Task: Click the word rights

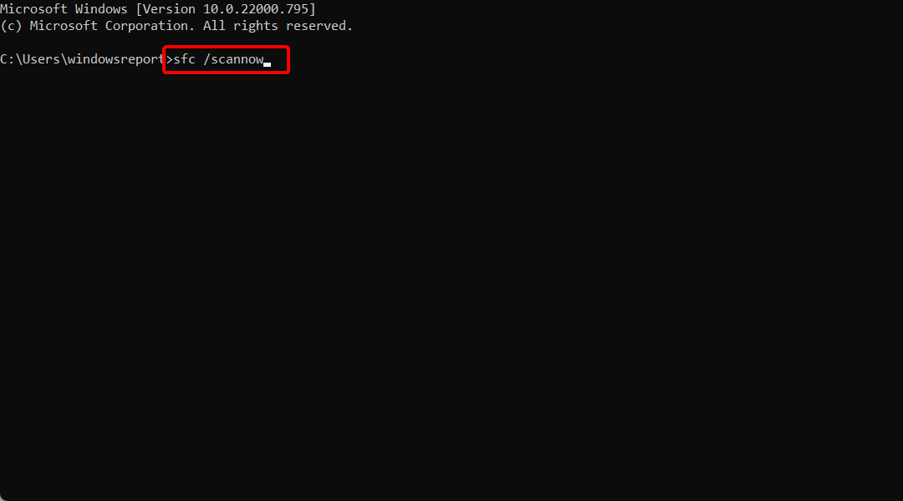Action: (x=256, y=26)
